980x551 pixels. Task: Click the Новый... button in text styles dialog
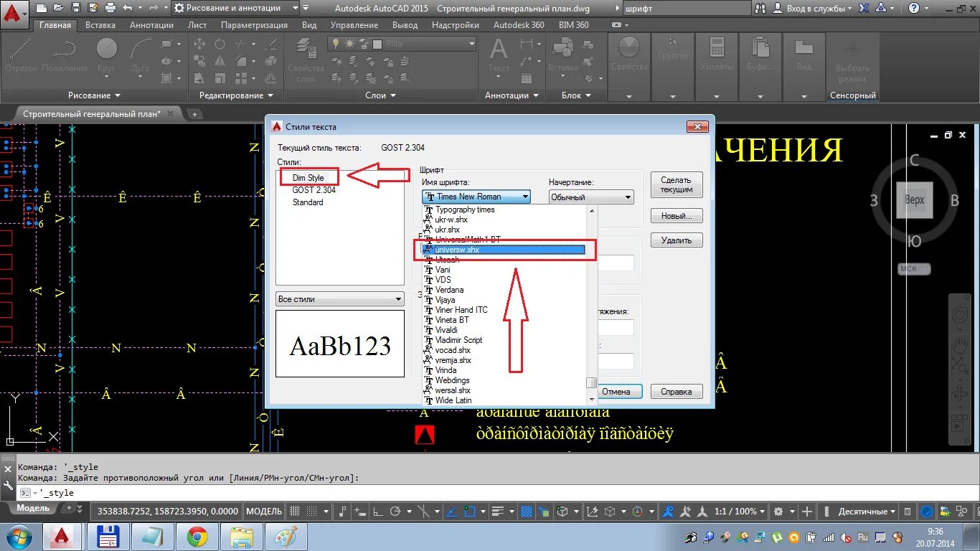coord(677,216)
